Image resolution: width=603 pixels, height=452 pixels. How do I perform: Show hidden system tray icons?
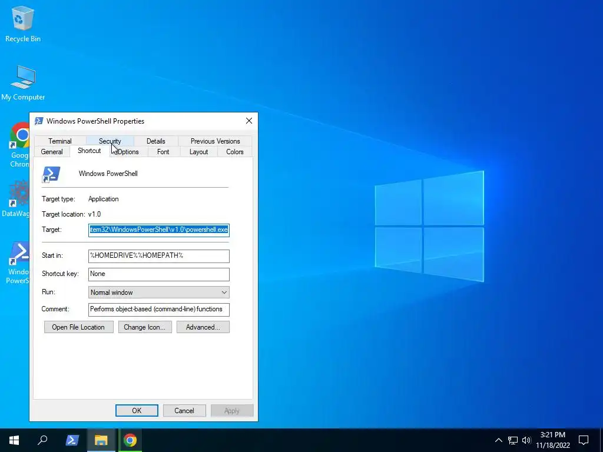[498, 440]
